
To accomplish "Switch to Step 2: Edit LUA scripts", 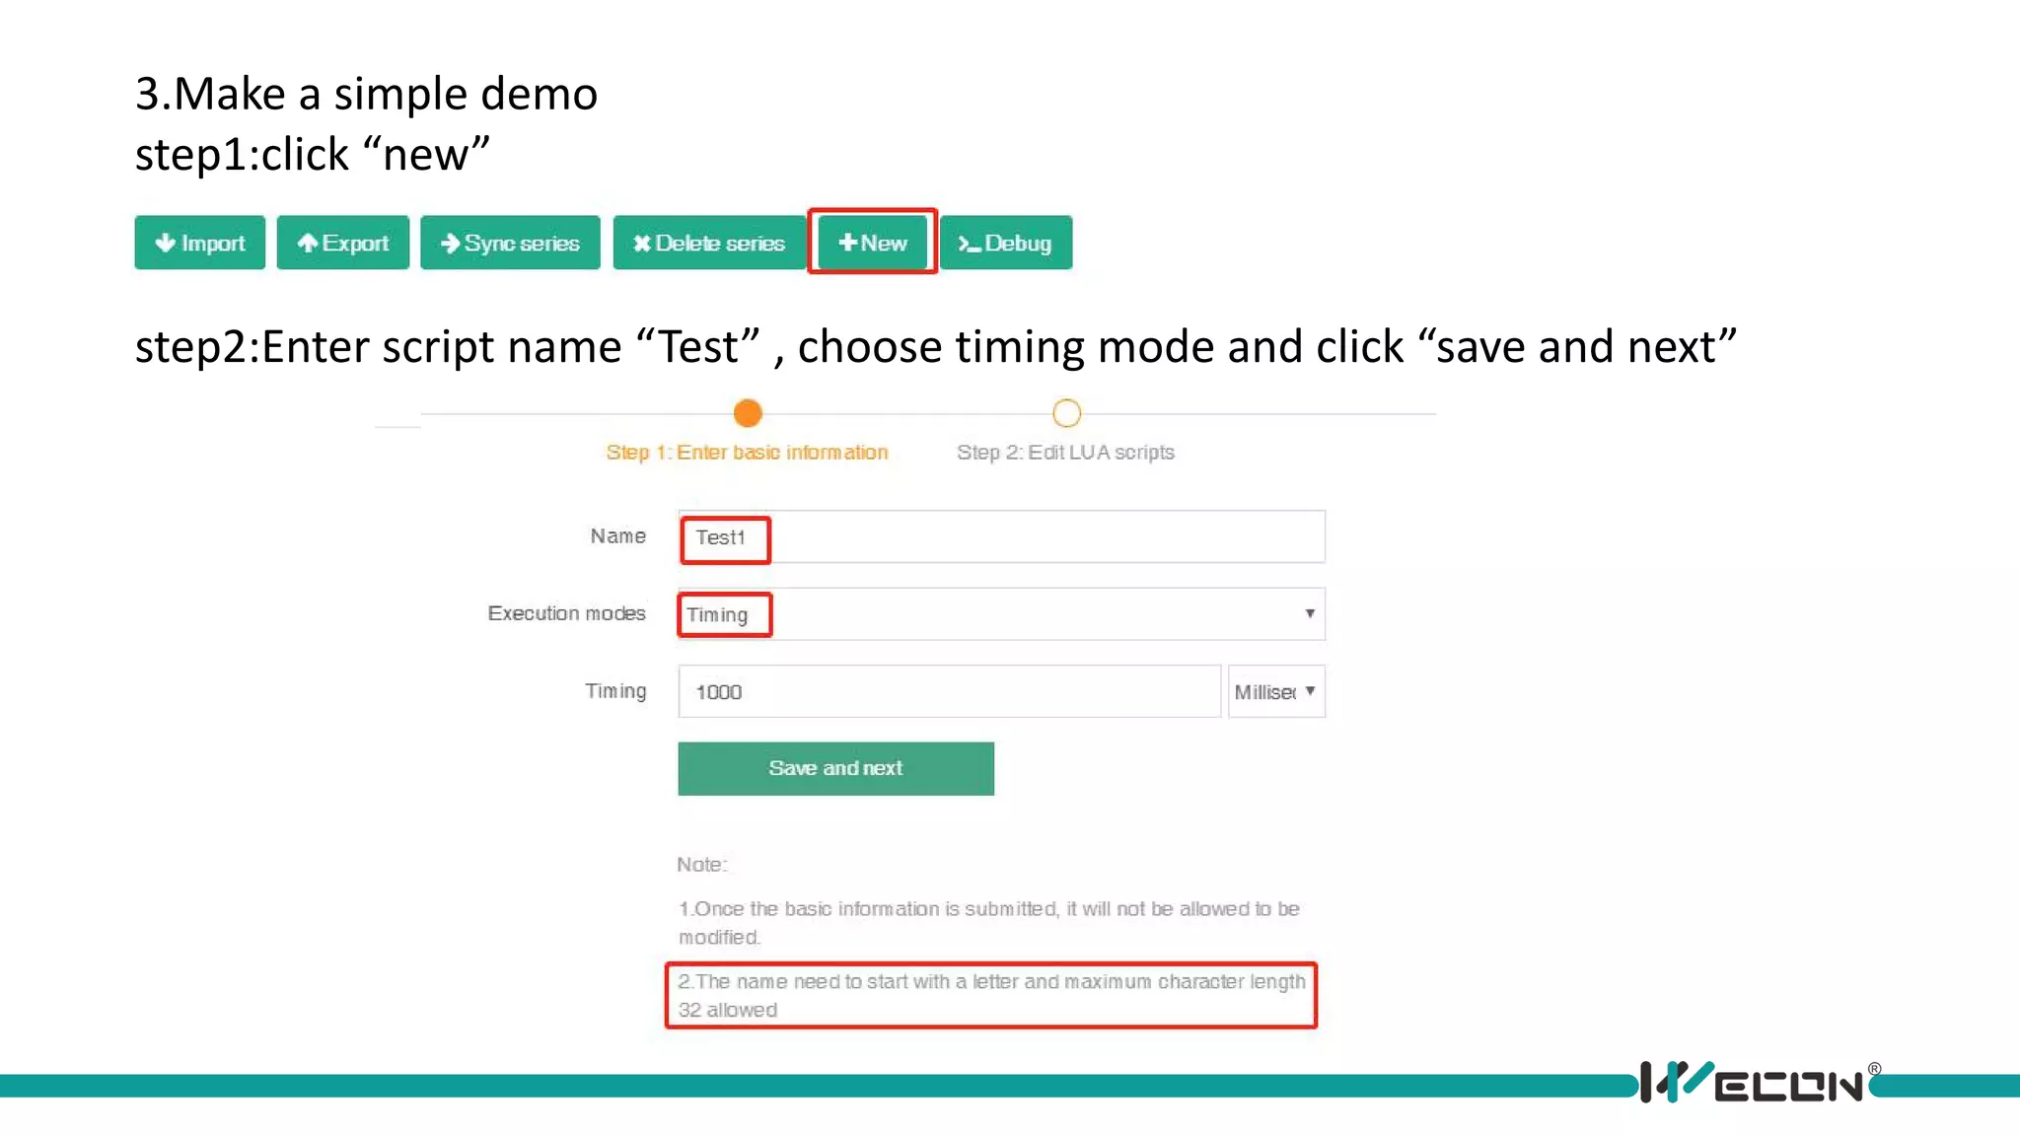I will pyautogui.click(x=1065, y=452).
